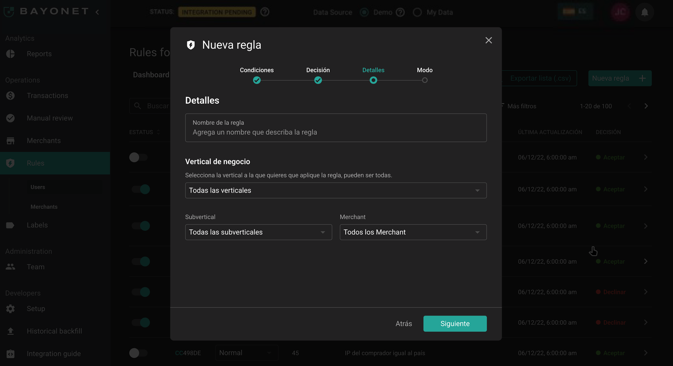
Task: Open Transactions in the sidebar
Action: [x=47, y=96]
